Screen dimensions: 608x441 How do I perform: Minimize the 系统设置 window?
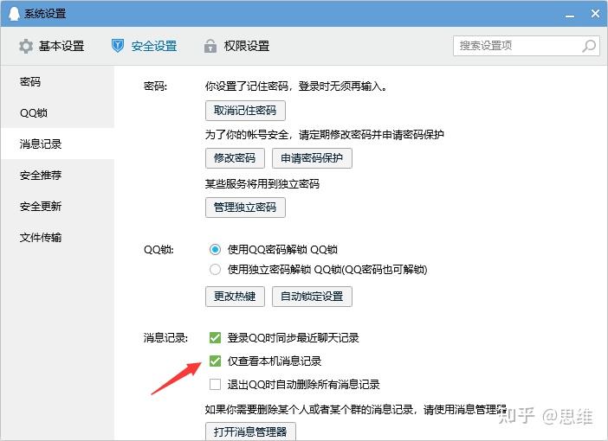pyautogui.click(x=570, y=16)
